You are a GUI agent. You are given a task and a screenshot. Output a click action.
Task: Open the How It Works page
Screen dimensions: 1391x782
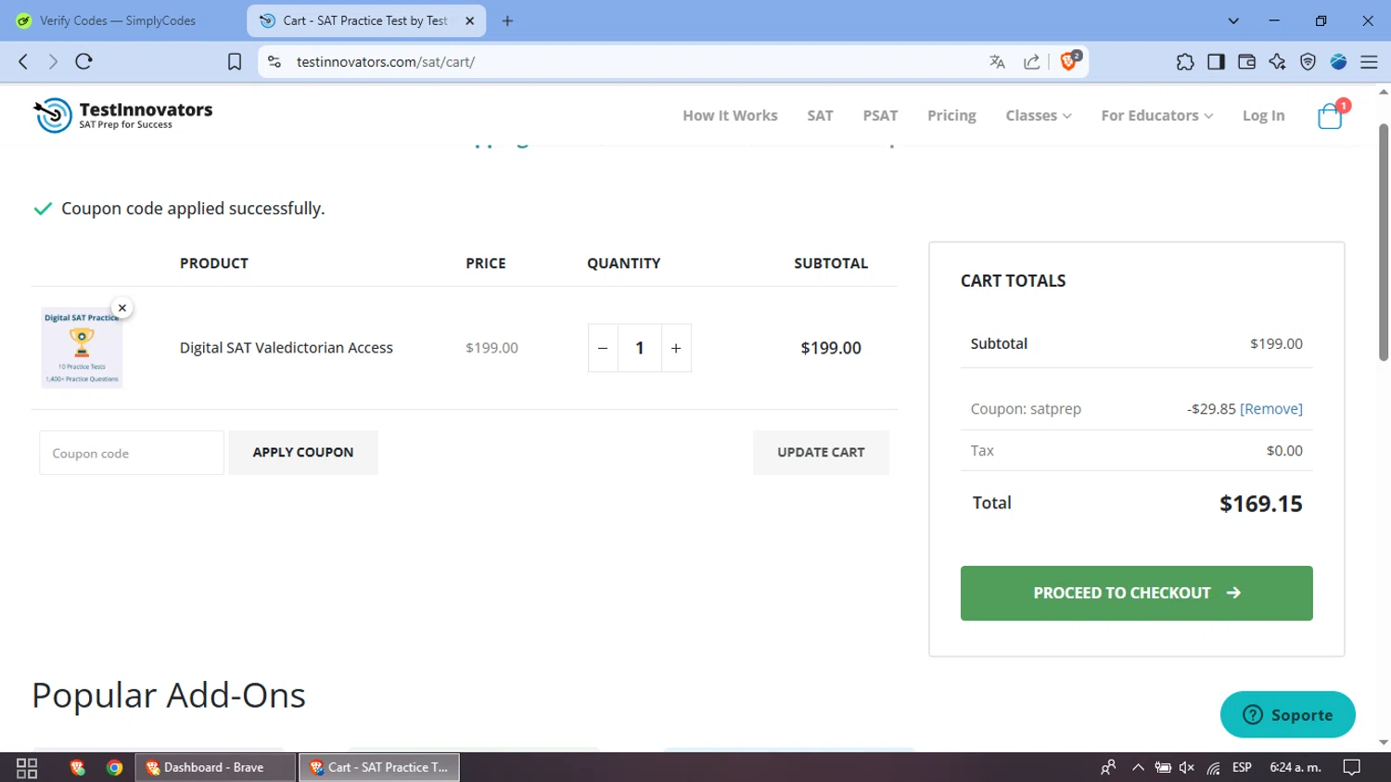pos(730,116)
